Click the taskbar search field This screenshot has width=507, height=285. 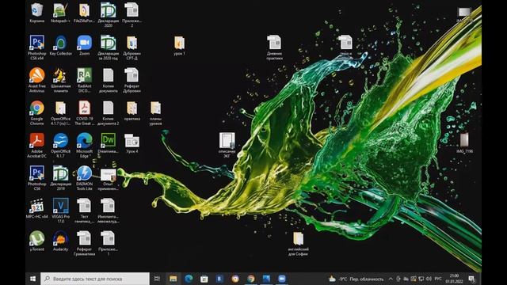(x=95, y=279)
